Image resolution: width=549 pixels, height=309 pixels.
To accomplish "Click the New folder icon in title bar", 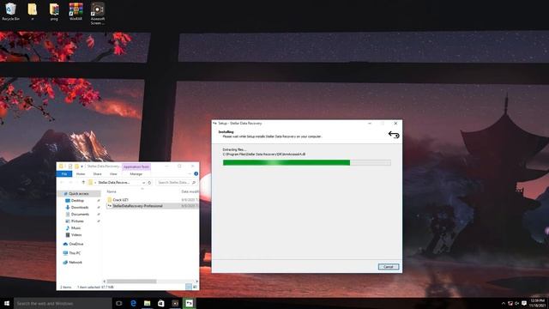I will click(76, 167).
